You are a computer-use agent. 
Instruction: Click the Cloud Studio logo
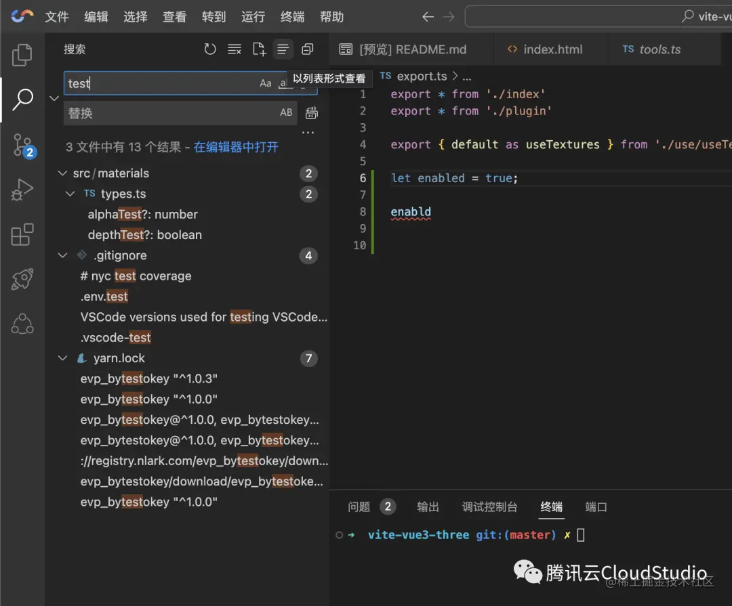pos(22,16)
